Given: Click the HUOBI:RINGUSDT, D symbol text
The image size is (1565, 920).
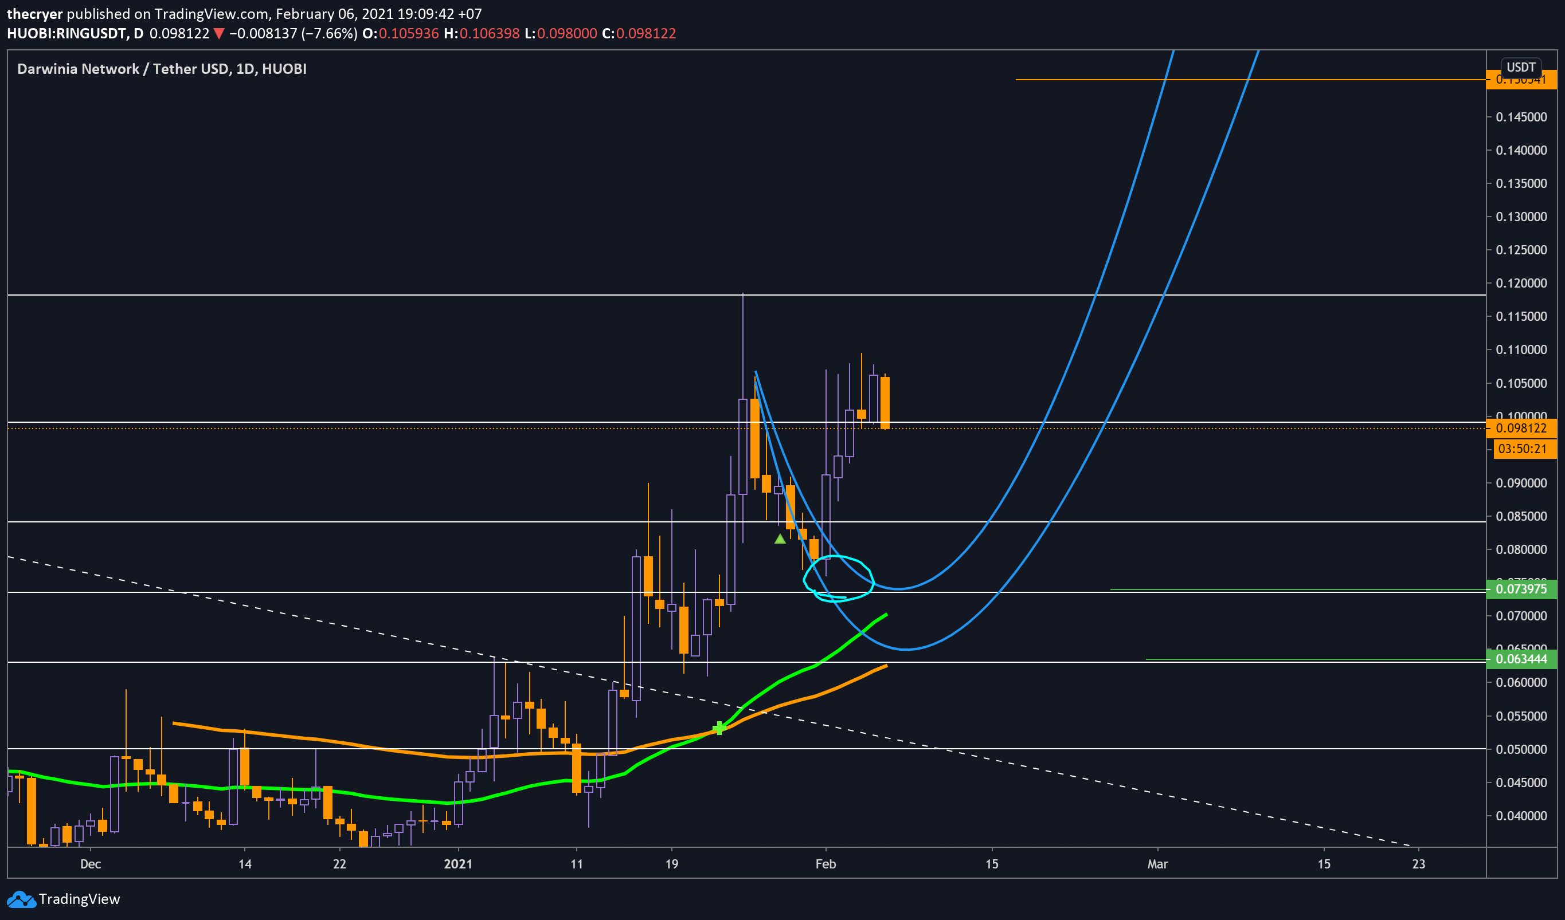Looking at the screenshot, I should click(75, 34).
